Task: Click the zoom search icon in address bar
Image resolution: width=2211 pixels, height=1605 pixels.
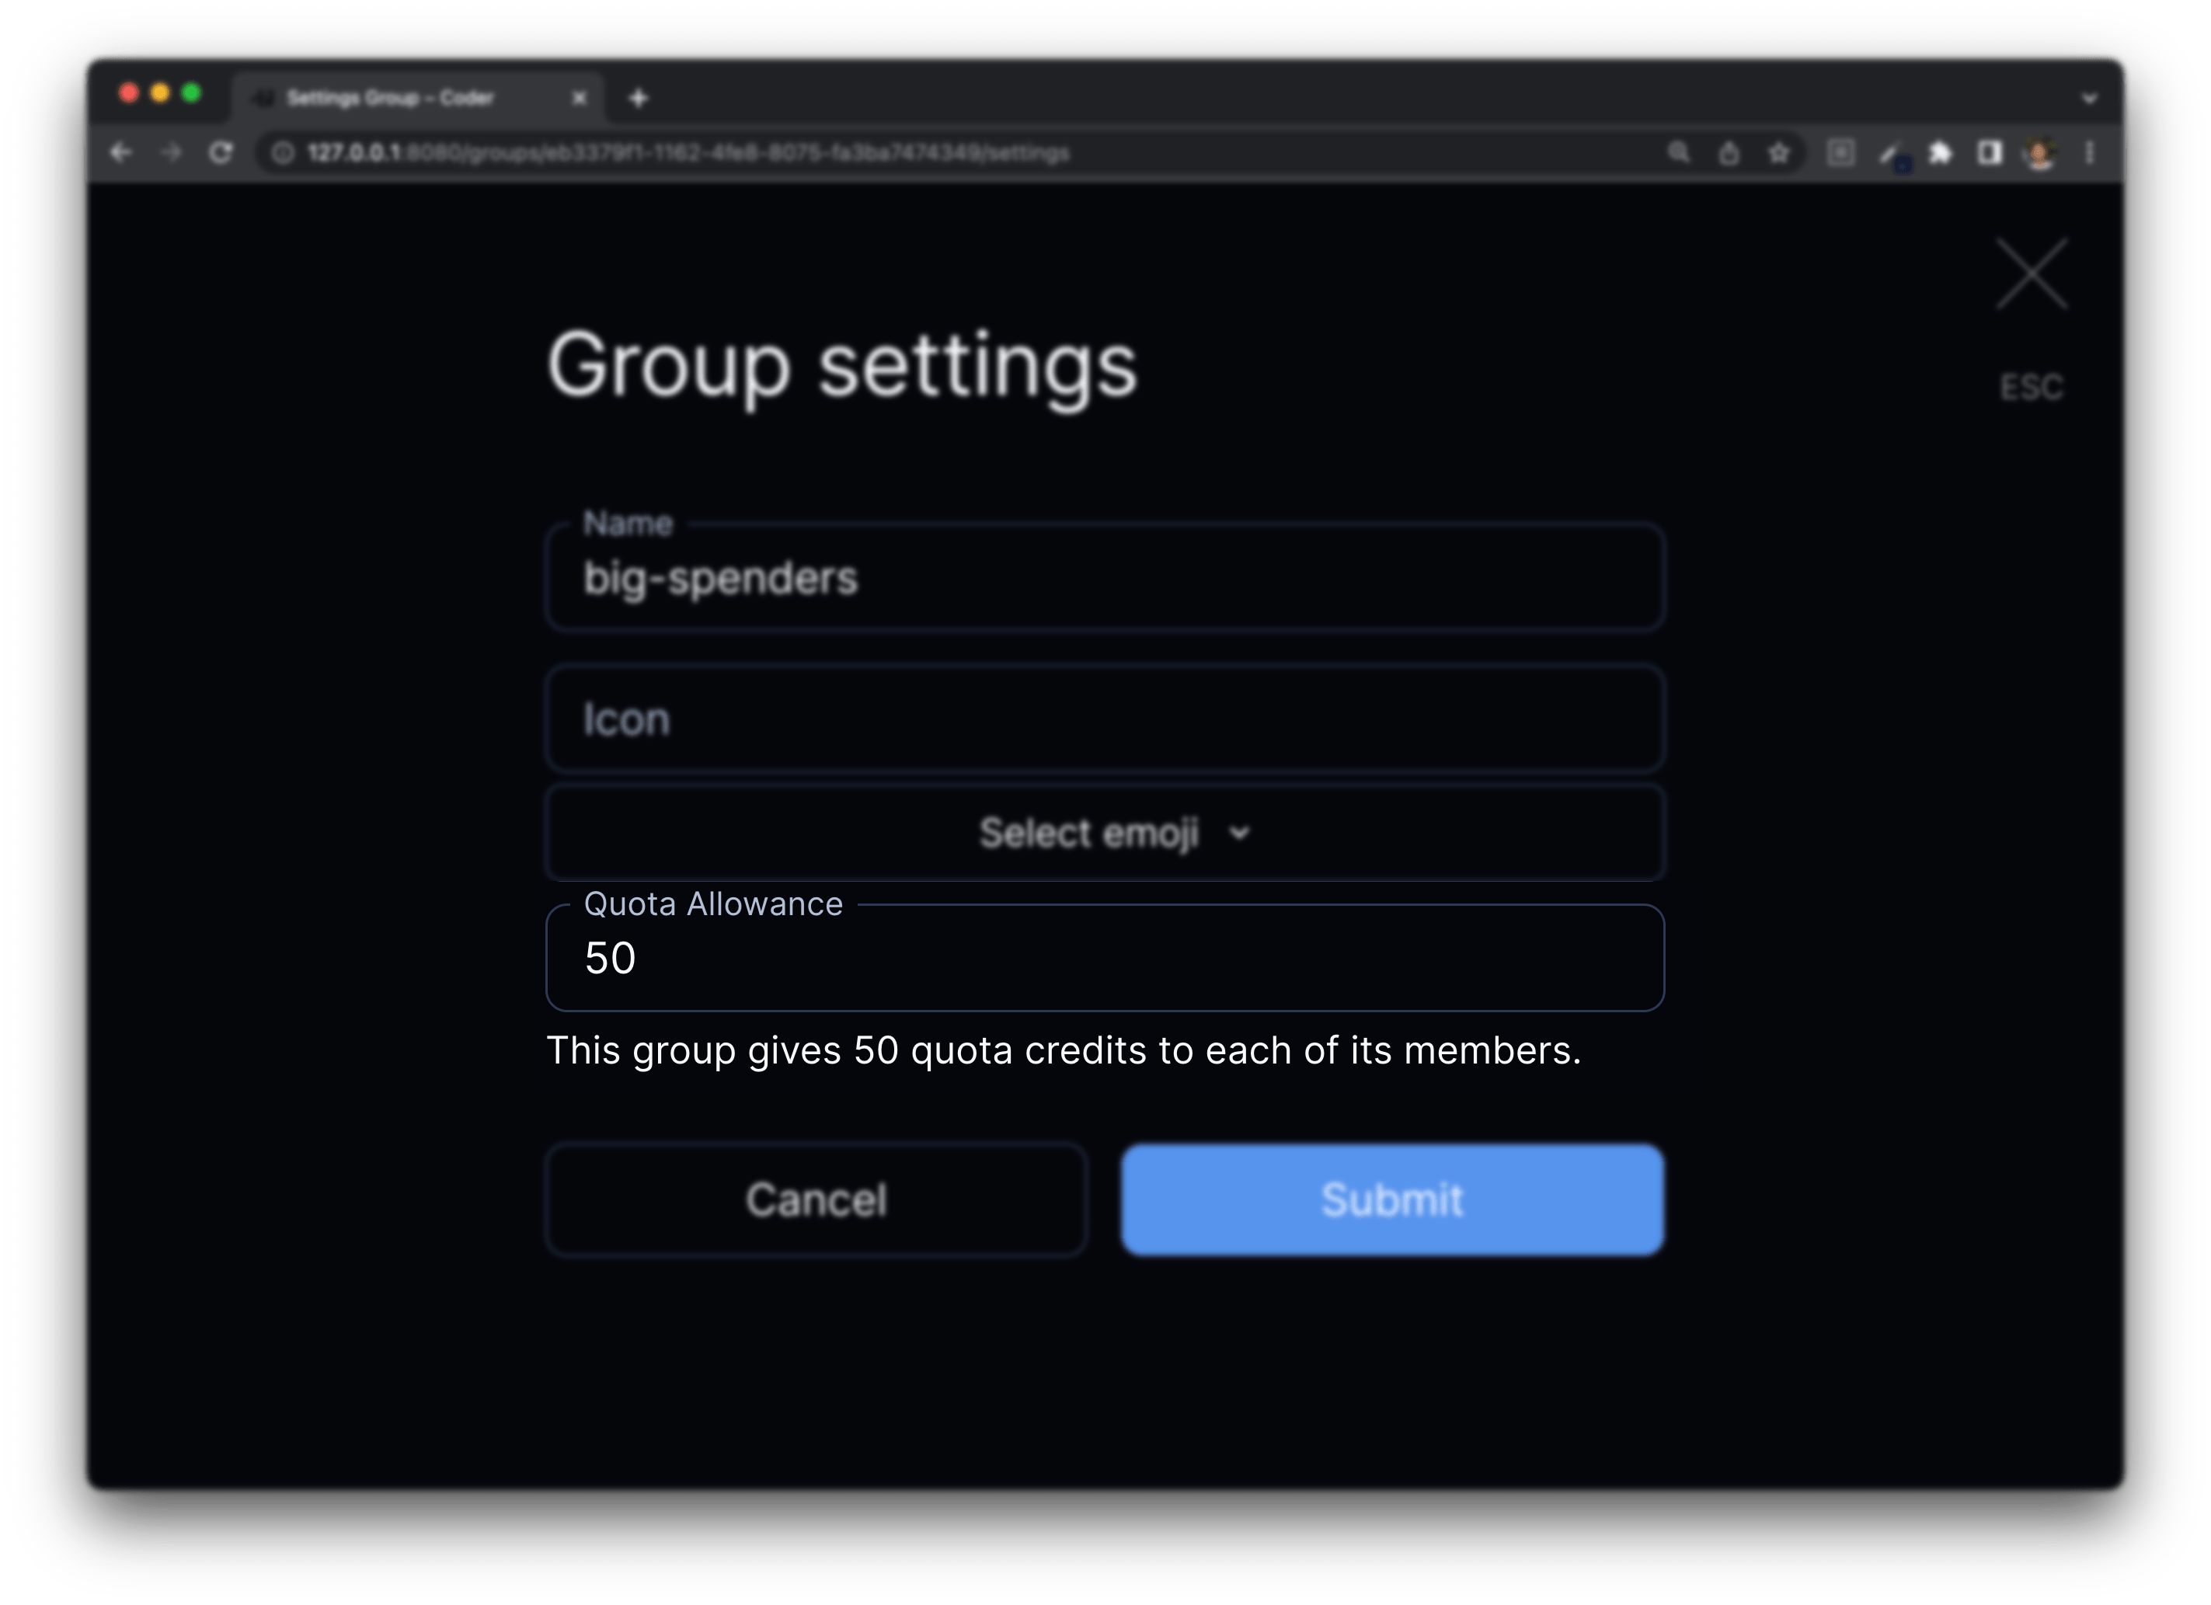Action: click(x=1680, y=153)
